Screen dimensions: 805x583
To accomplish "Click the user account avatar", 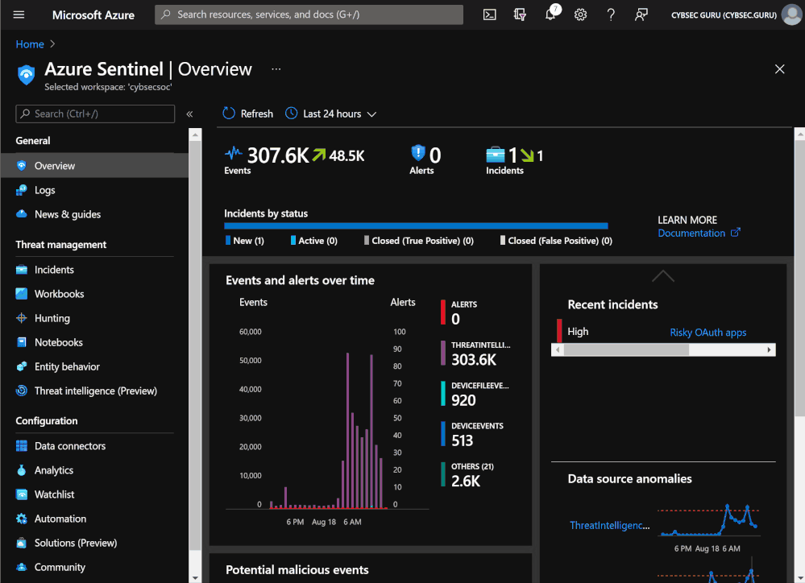I will coord(791,14).
